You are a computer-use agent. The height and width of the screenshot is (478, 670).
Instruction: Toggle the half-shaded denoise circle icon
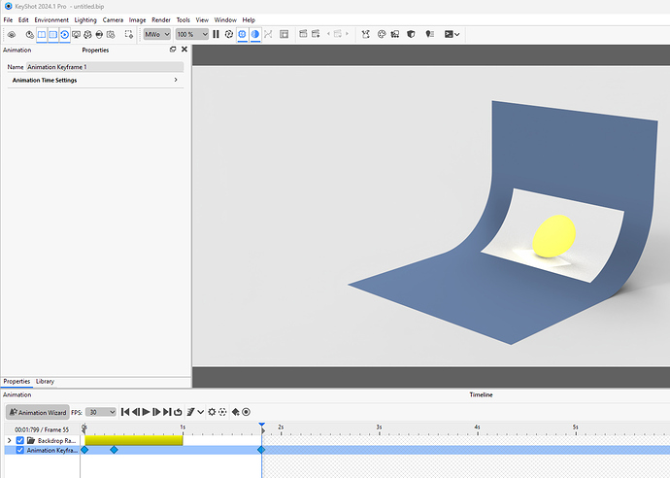(255, 34)
